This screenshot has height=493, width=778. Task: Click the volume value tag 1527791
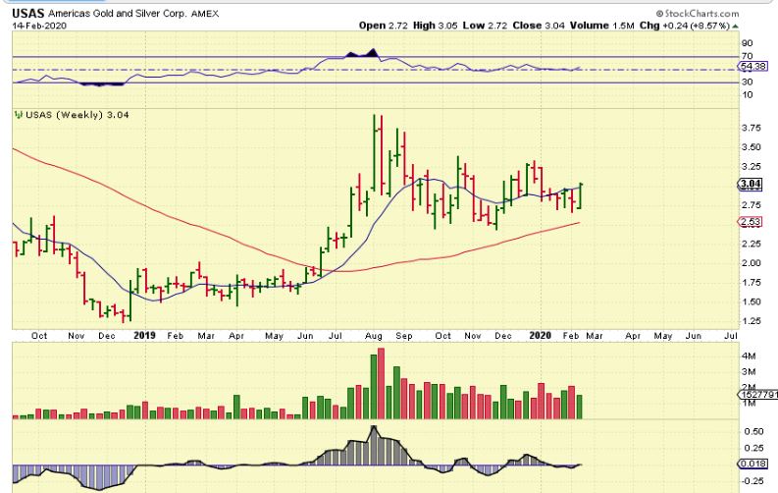click(x=758, y=395)
